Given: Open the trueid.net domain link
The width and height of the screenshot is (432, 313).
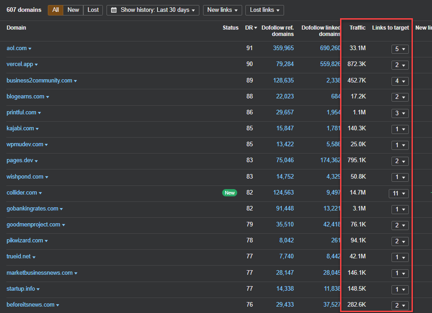Looking at the screenshot, I should pos(19,257).
